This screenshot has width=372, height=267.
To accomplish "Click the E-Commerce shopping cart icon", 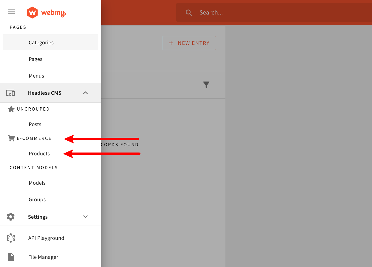I will pos(11,138).
